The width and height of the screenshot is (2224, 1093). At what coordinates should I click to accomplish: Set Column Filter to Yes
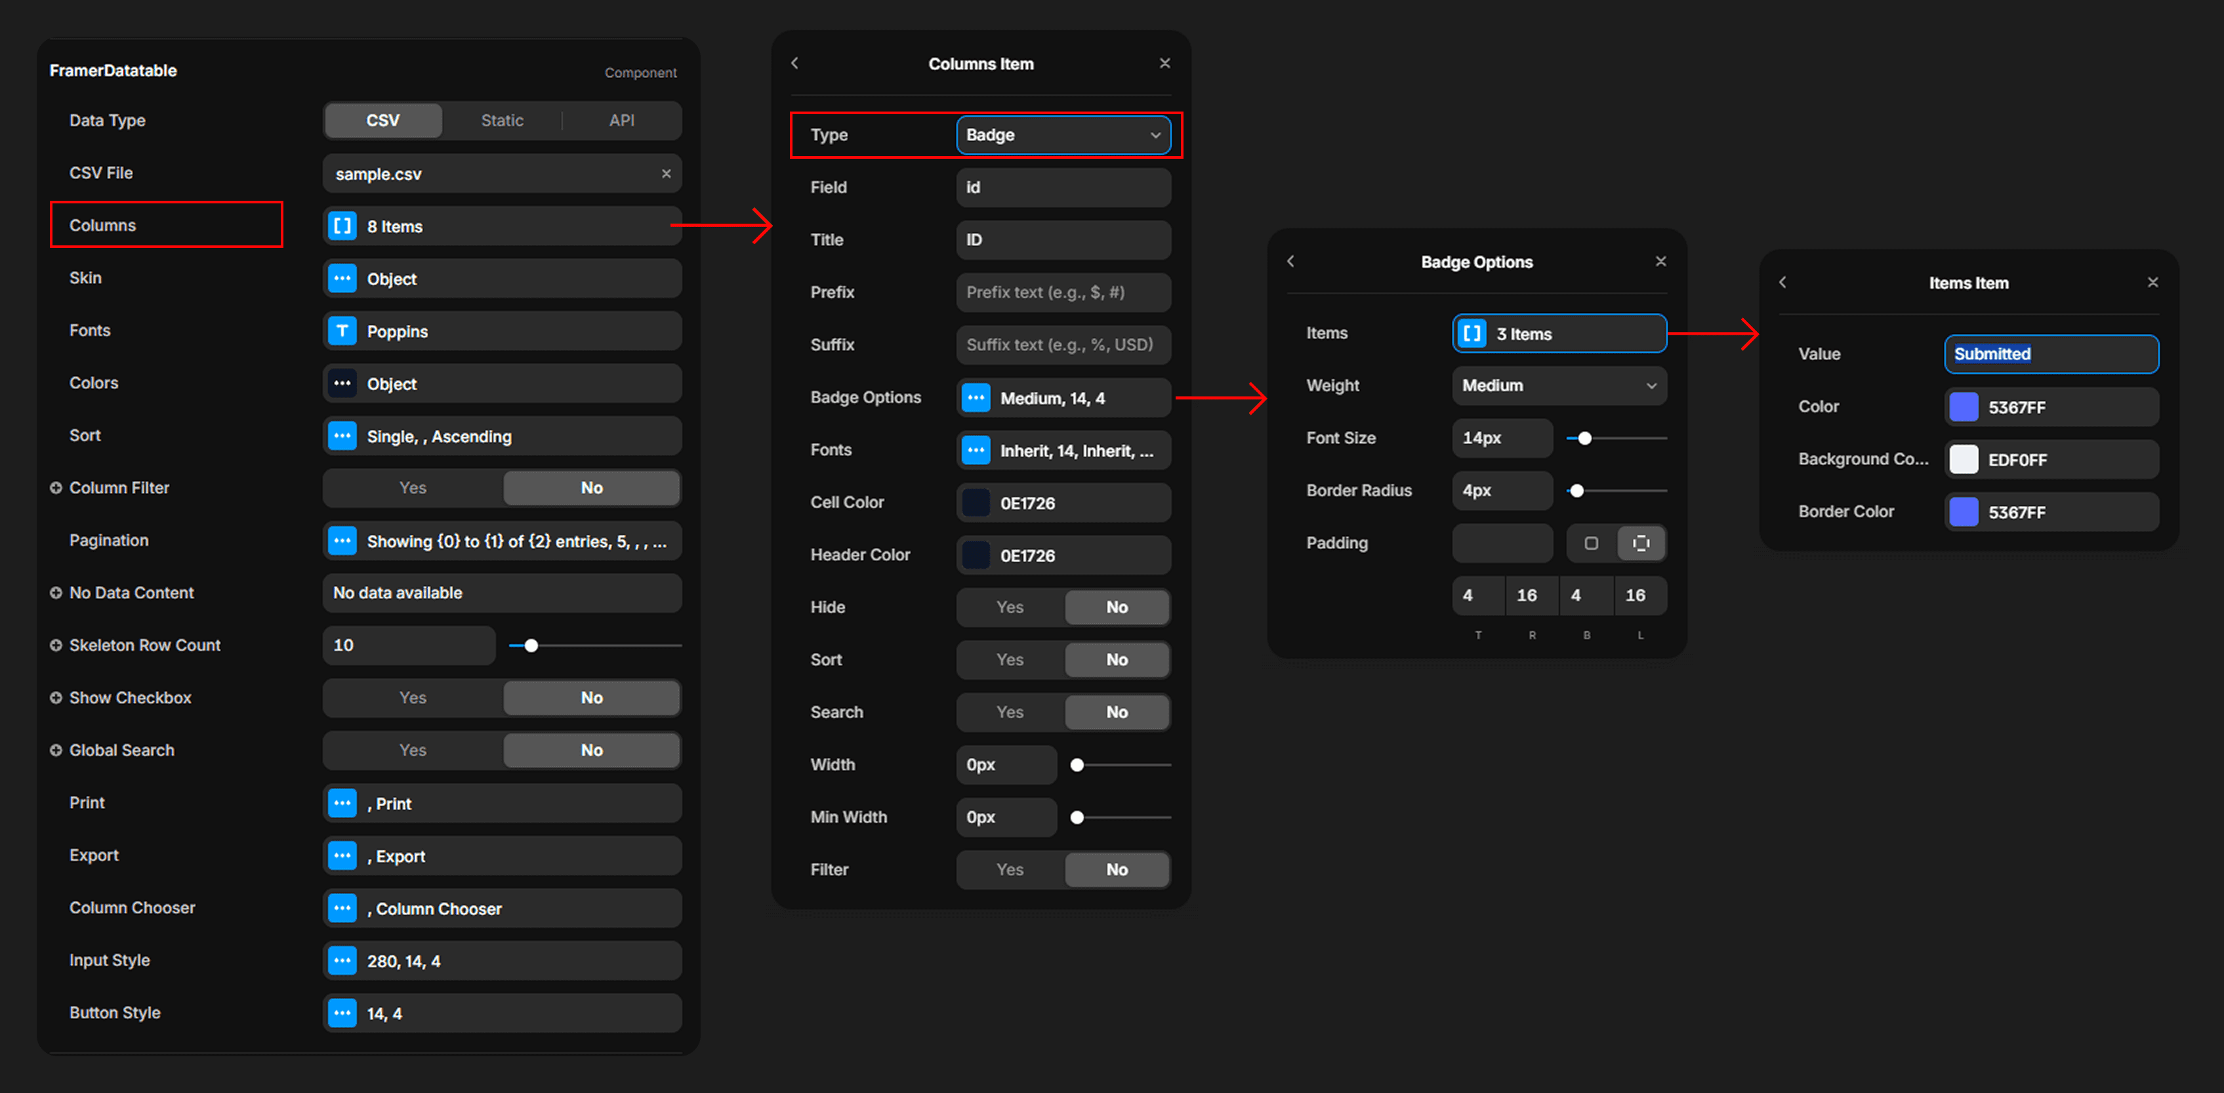pos(413,488)
